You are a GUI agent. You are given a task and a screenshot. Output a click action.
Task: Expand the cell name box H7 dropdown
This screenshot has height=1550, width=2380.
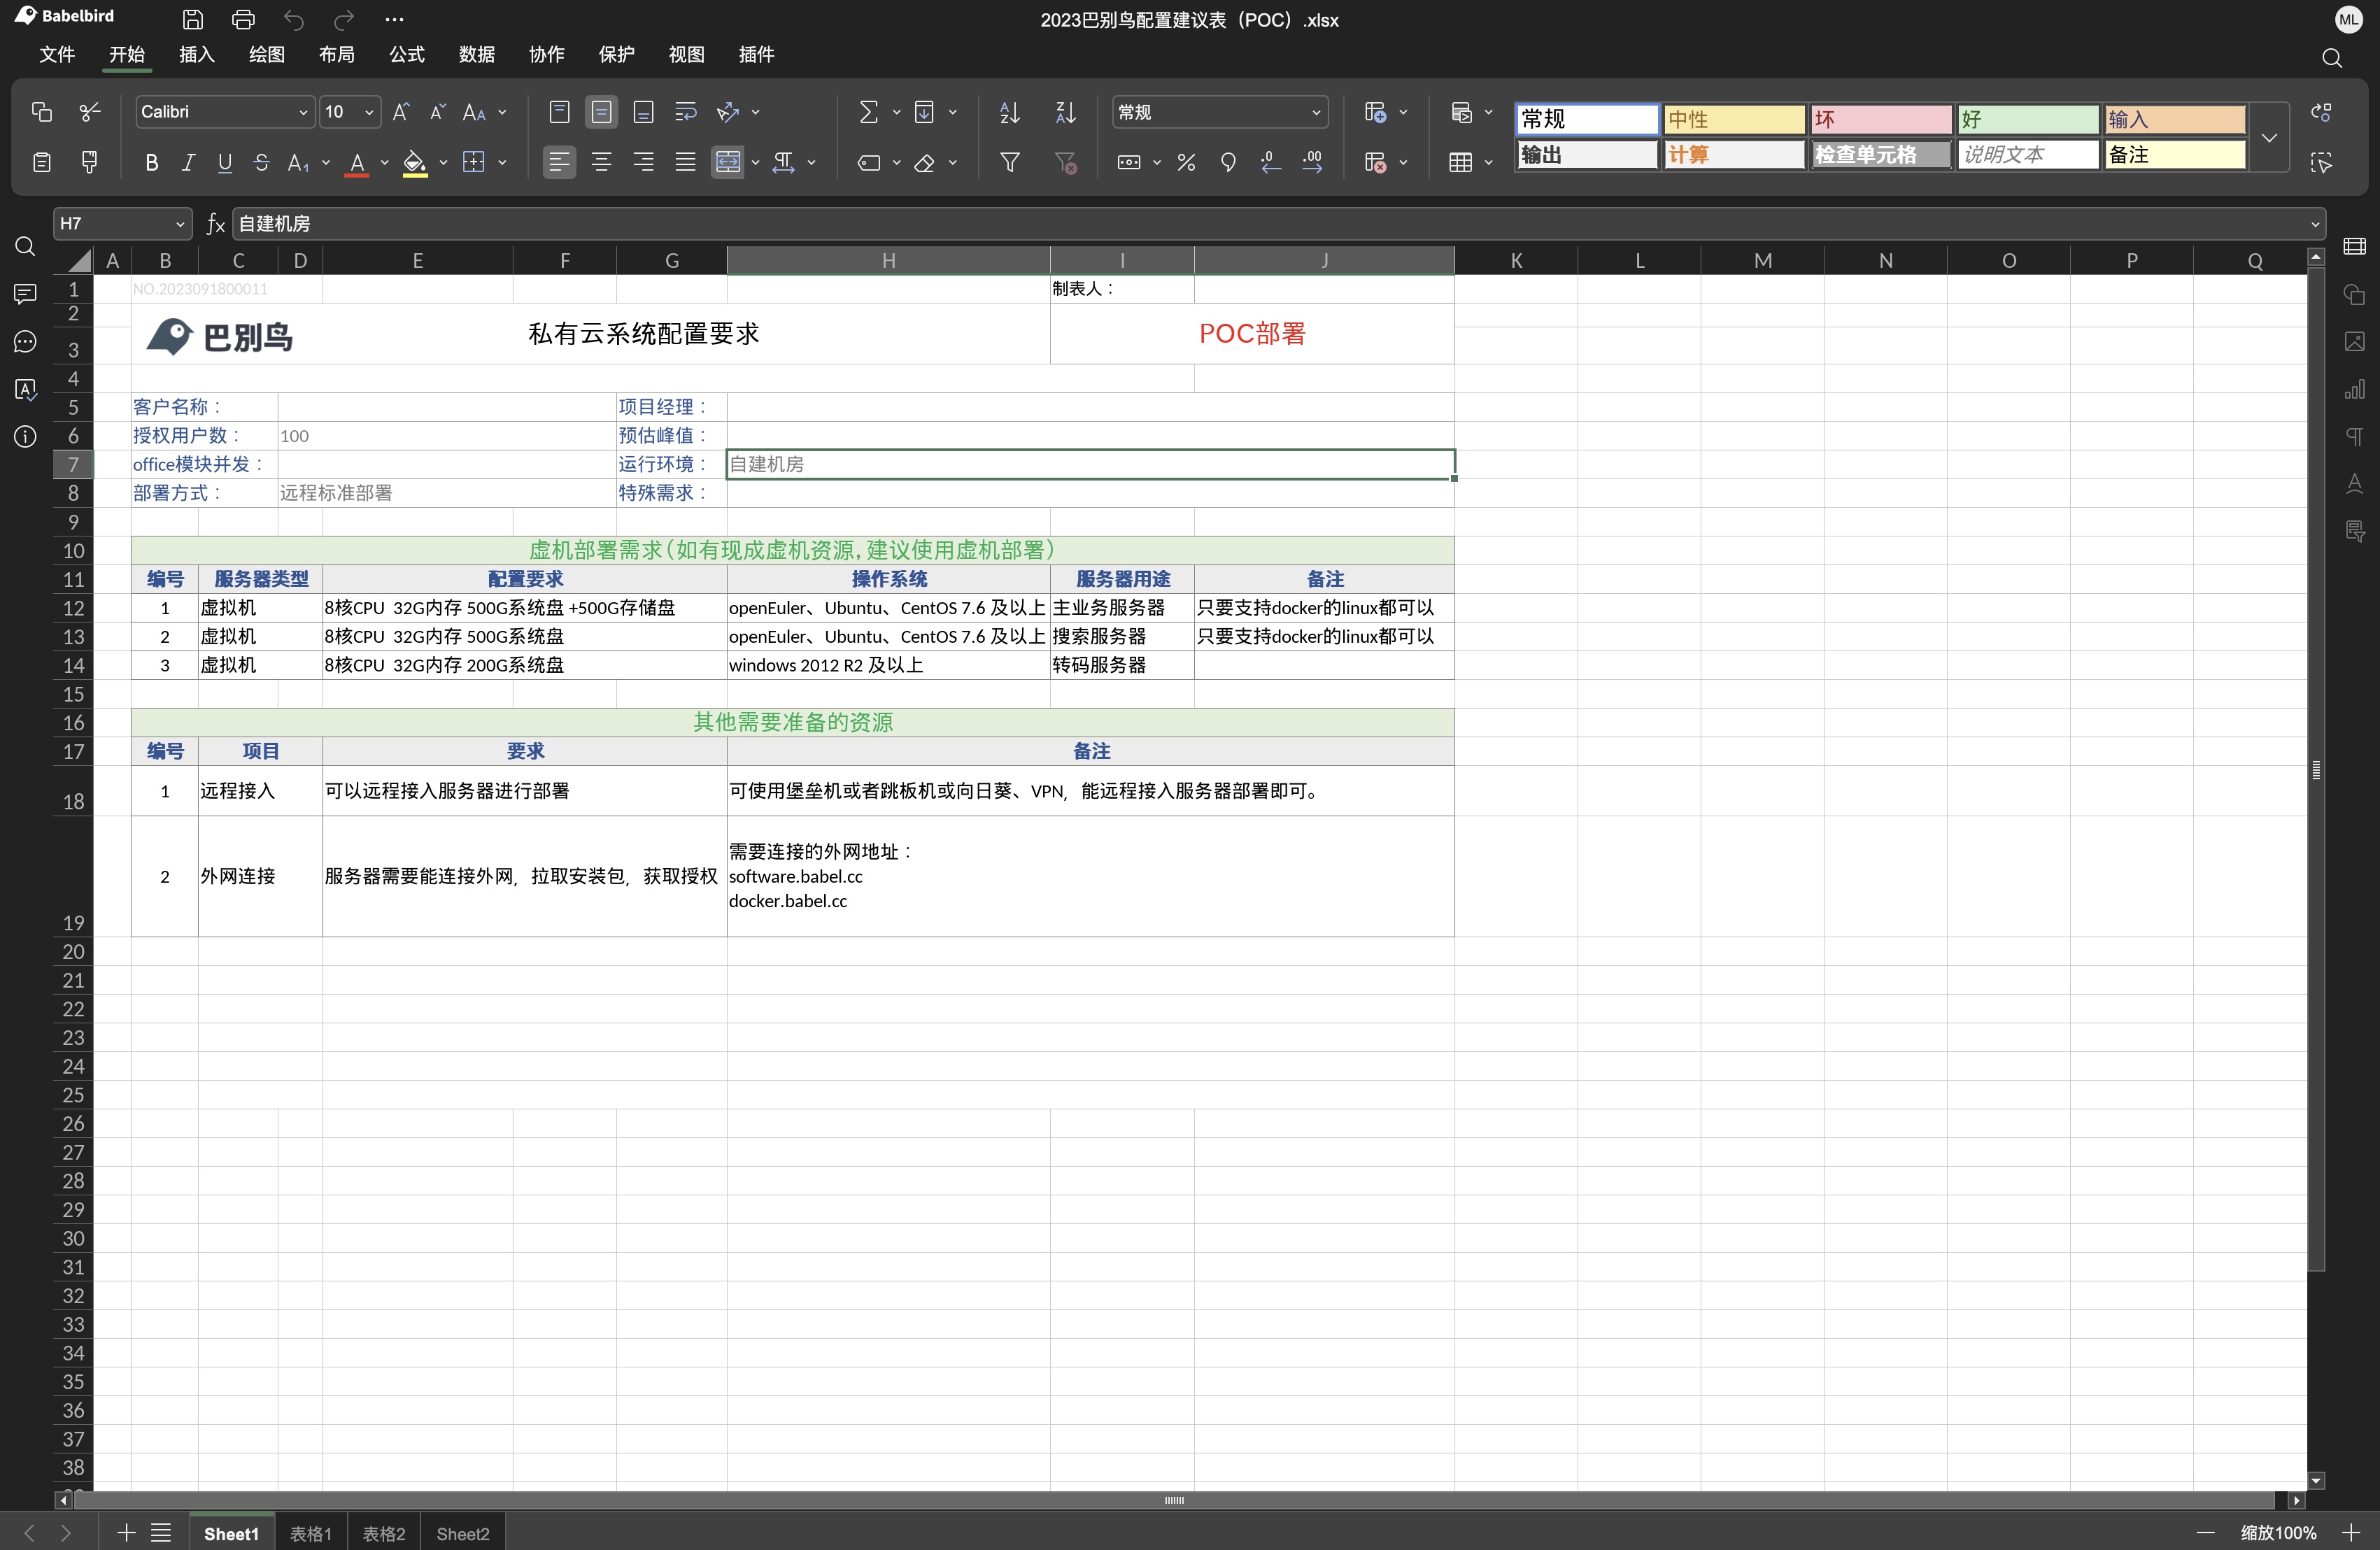(x=181, y=224)
